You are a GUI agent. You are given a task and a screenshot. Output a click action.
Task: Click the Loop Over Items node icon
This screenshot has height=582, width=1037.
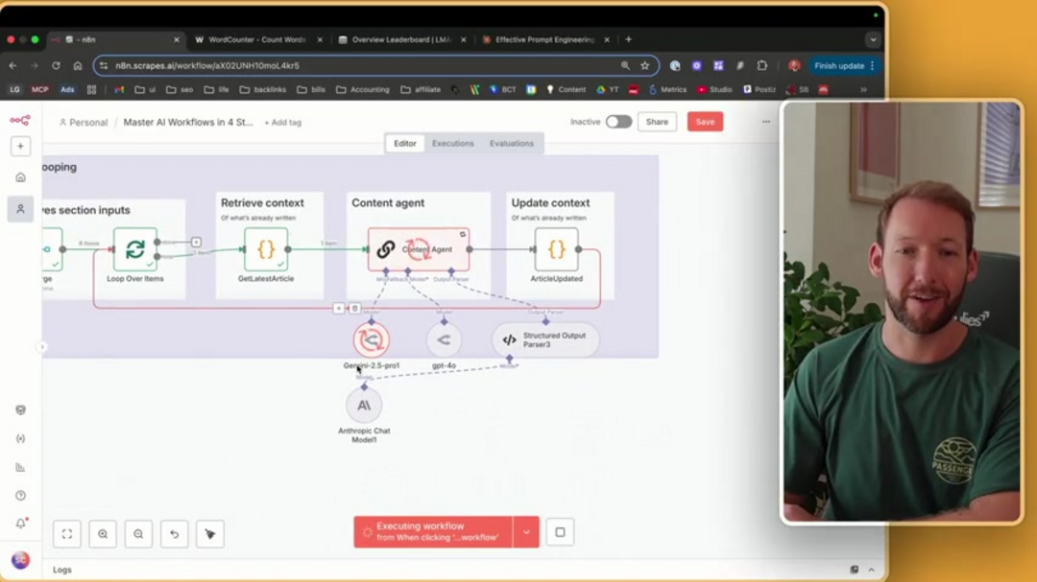point(135,249)
